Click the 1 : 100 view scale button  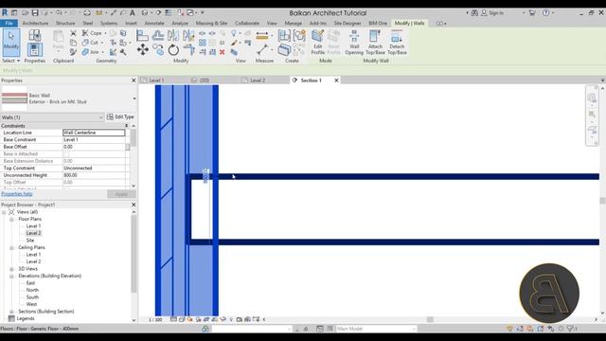click(155, 320)
